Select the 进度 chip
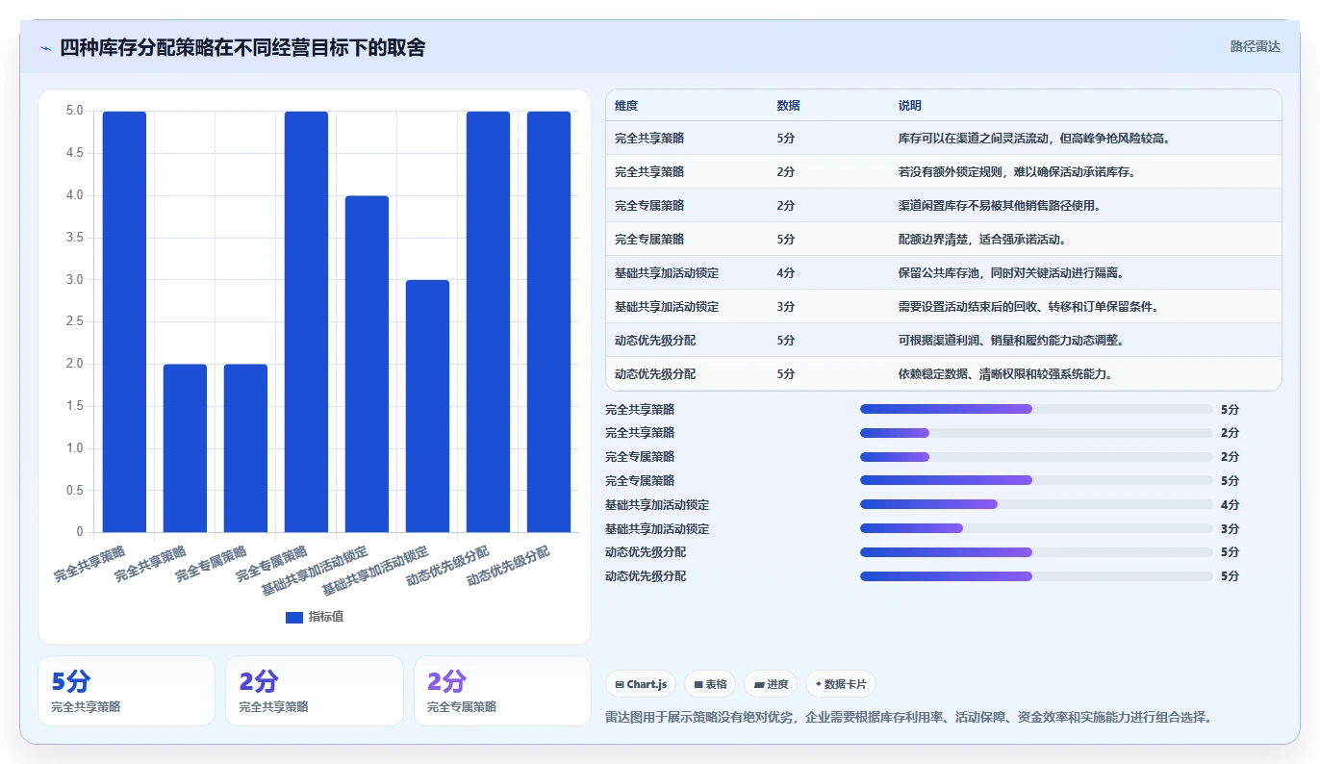The height and width of the screenshot is (764, 1320). pos(772,684)
